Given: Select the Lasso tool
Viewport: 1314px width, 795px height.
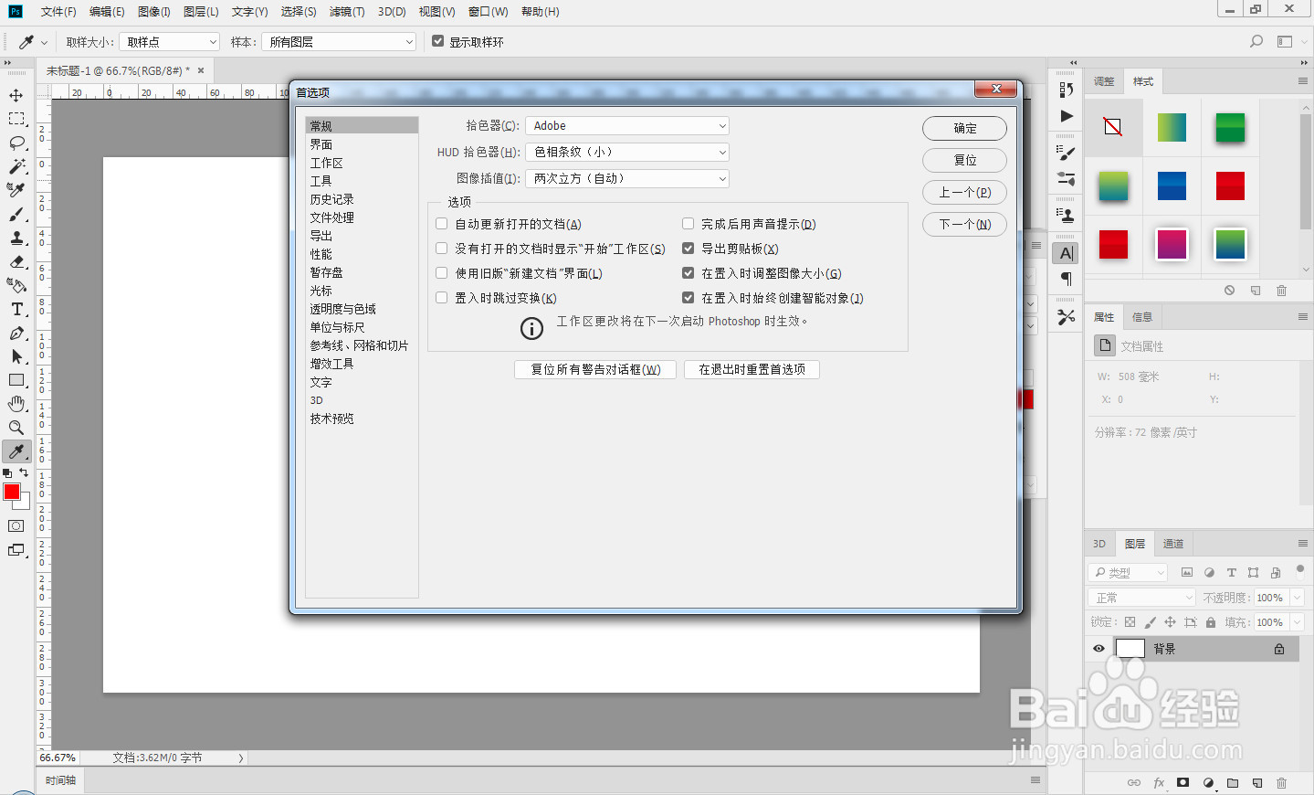Looking at the screenshot, I should (x=16, y=143).
